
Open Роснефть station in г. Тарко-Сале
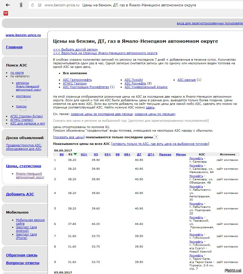(196, 256)
